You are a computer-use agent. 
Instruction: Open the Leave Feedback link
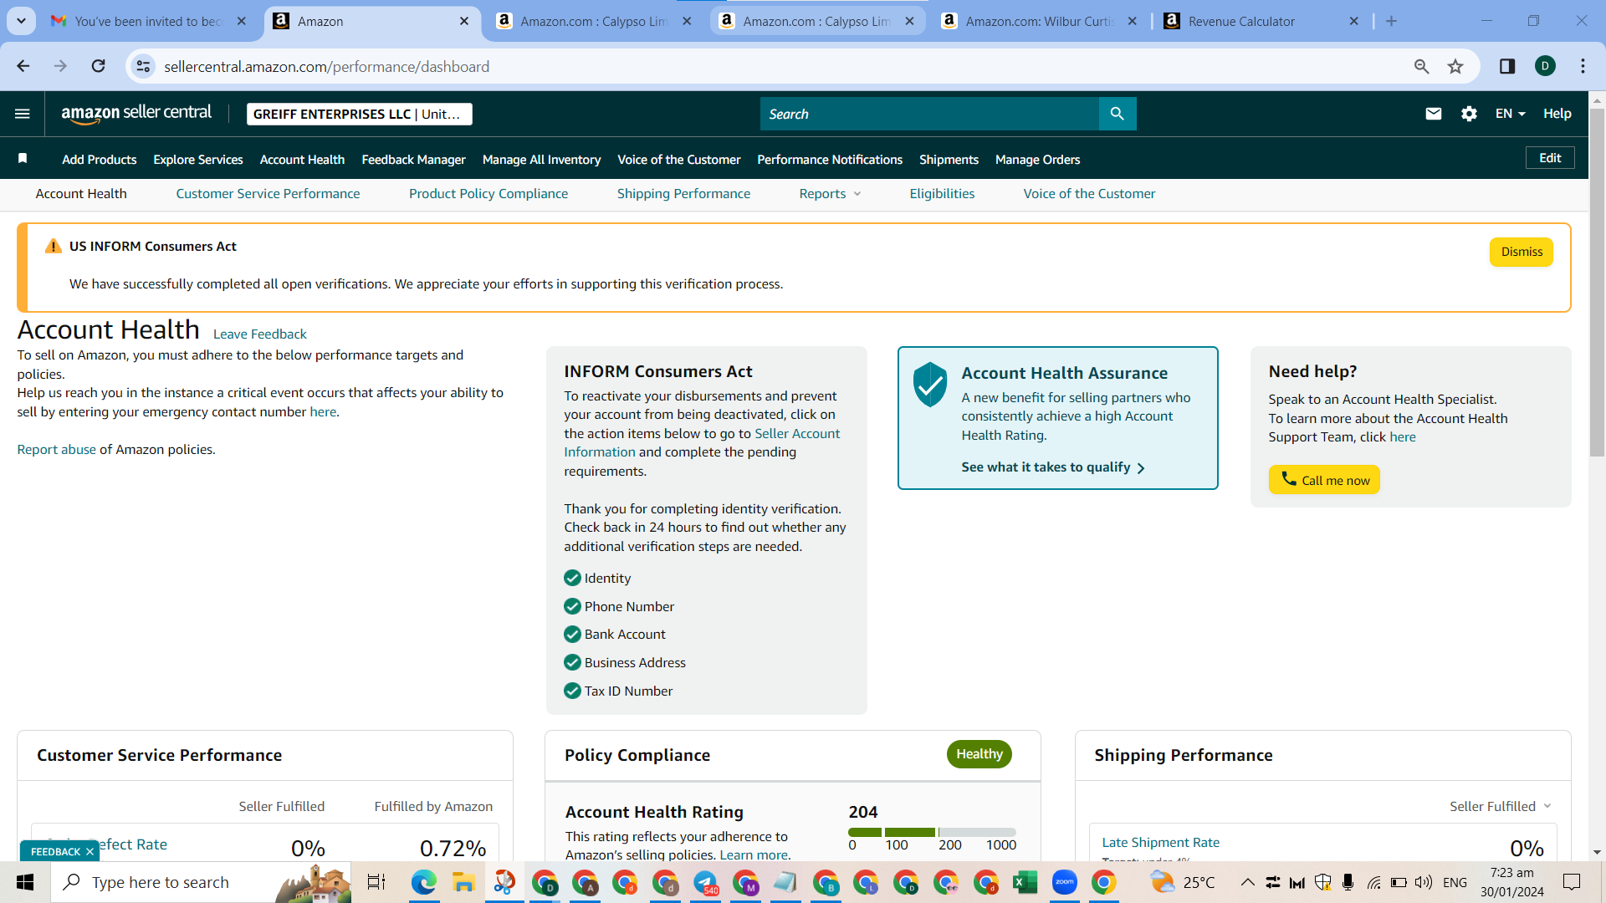coord(260,334)
